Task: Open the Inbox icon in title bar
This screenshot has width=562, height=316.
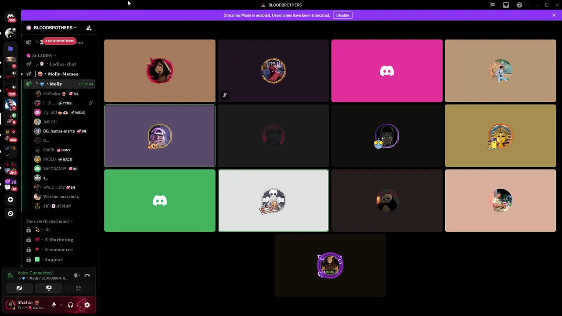Action: pos(506,5)
